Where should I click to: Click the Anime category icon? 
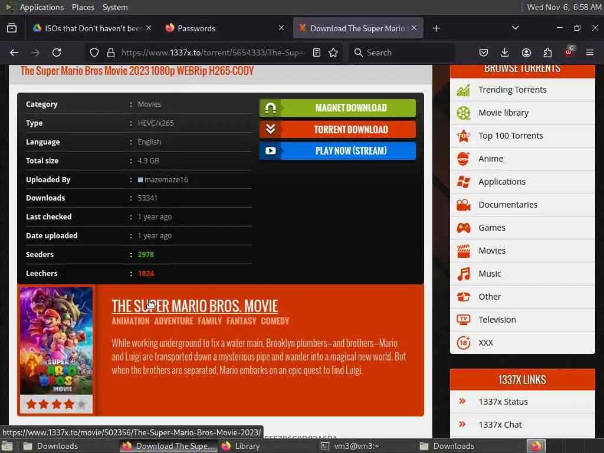pos(464,159)
